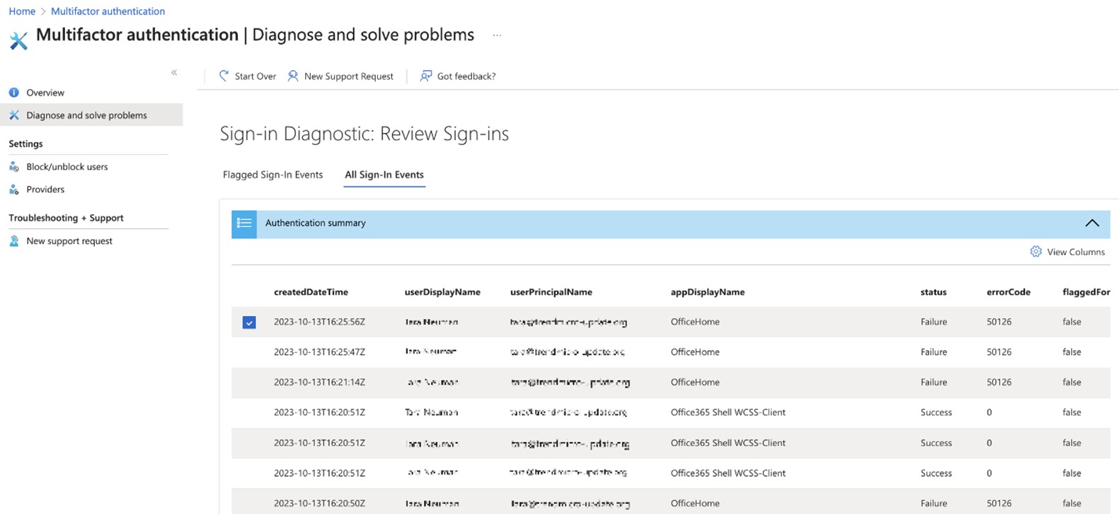Switch to Flagged Sign-In Events tab
The width and height of the screenshot is (1119, 514).
[272, 175]
